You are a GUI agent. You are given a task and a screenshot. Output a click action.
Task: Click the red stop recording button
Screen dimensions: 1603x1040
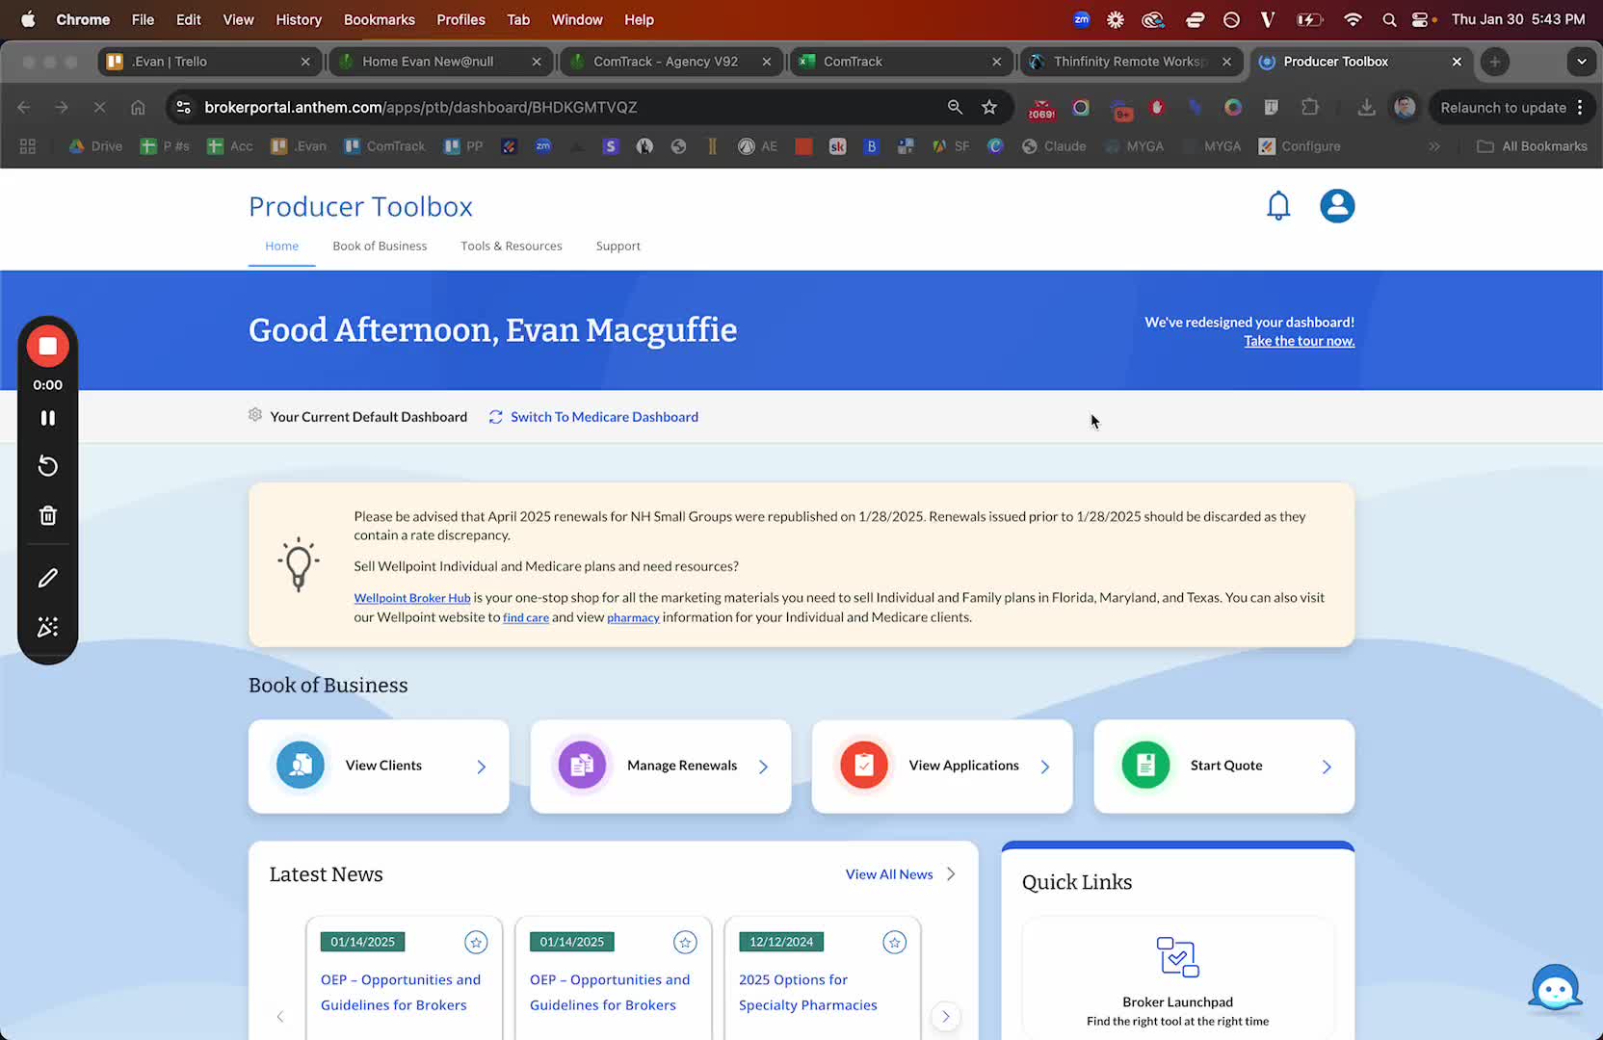47,347
